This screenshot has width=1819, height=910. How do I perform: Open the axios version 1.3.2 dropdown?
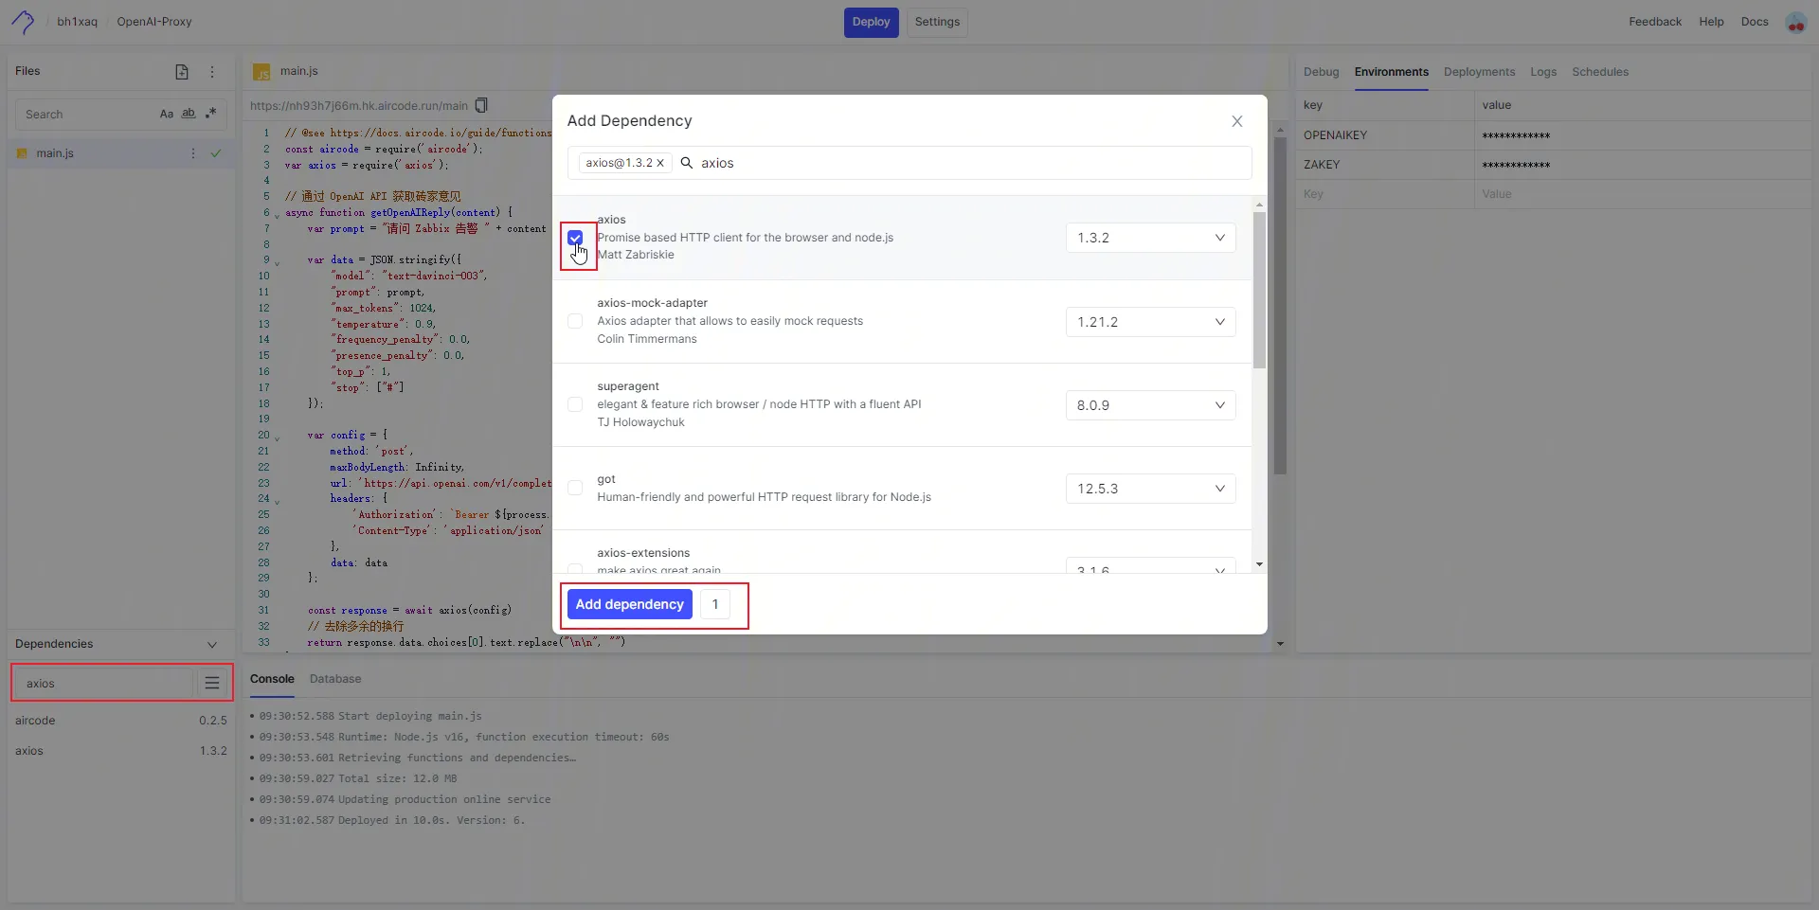coord(1150,238)
